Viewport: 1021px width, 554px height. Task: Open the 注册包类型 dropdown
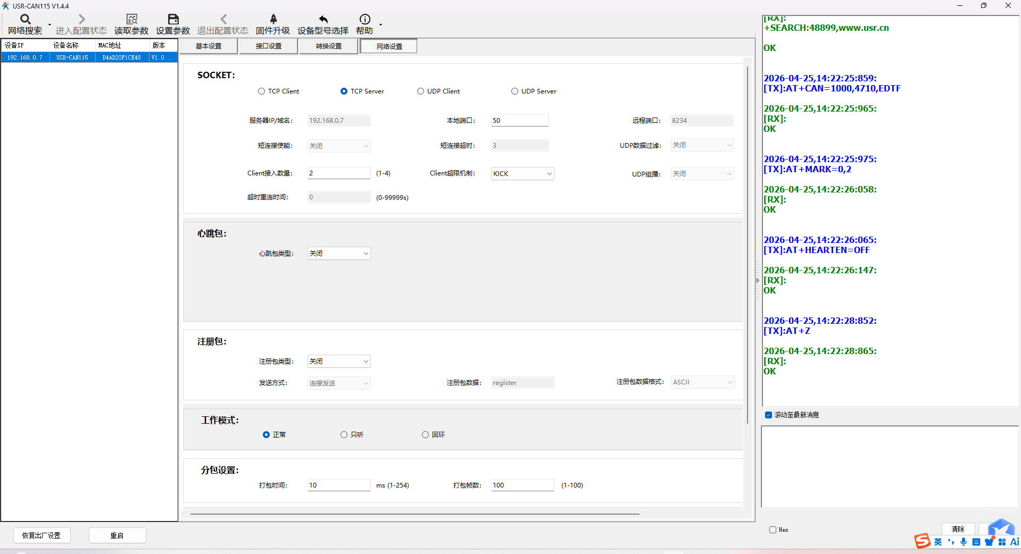338,362
